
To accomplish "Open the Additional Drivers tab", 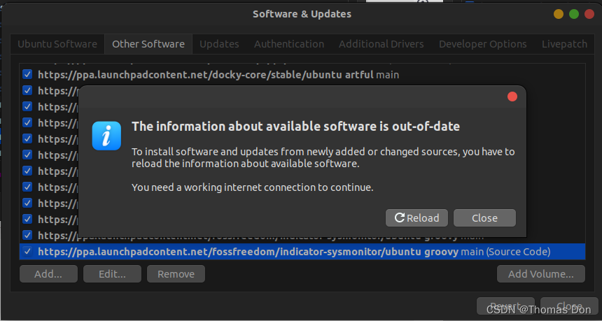I will (x=381, y=44).
